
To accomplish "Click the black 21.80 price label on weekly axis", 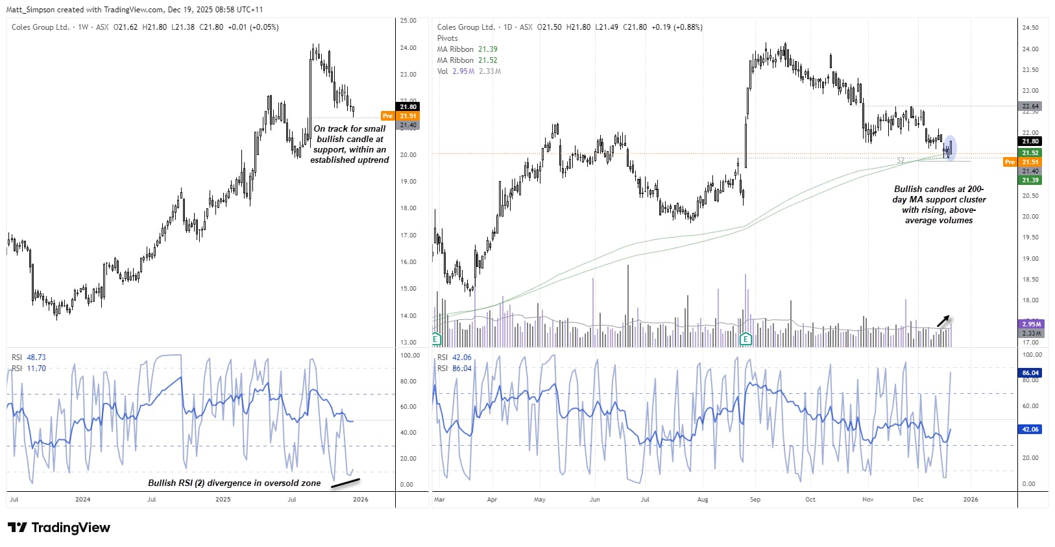I will (408, 106).
